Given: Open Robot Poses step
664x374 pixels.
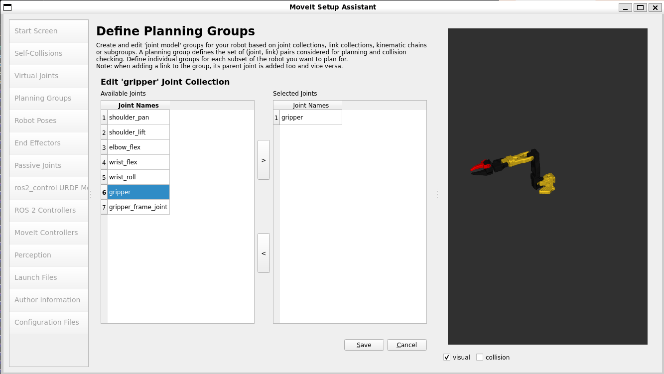Looking at the screenshot, I should click(x=49, y=121).
